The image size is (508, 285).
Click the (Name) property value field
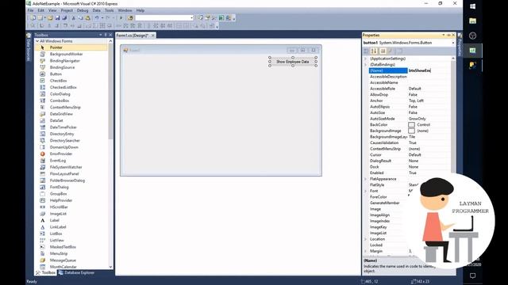(429, 70)
